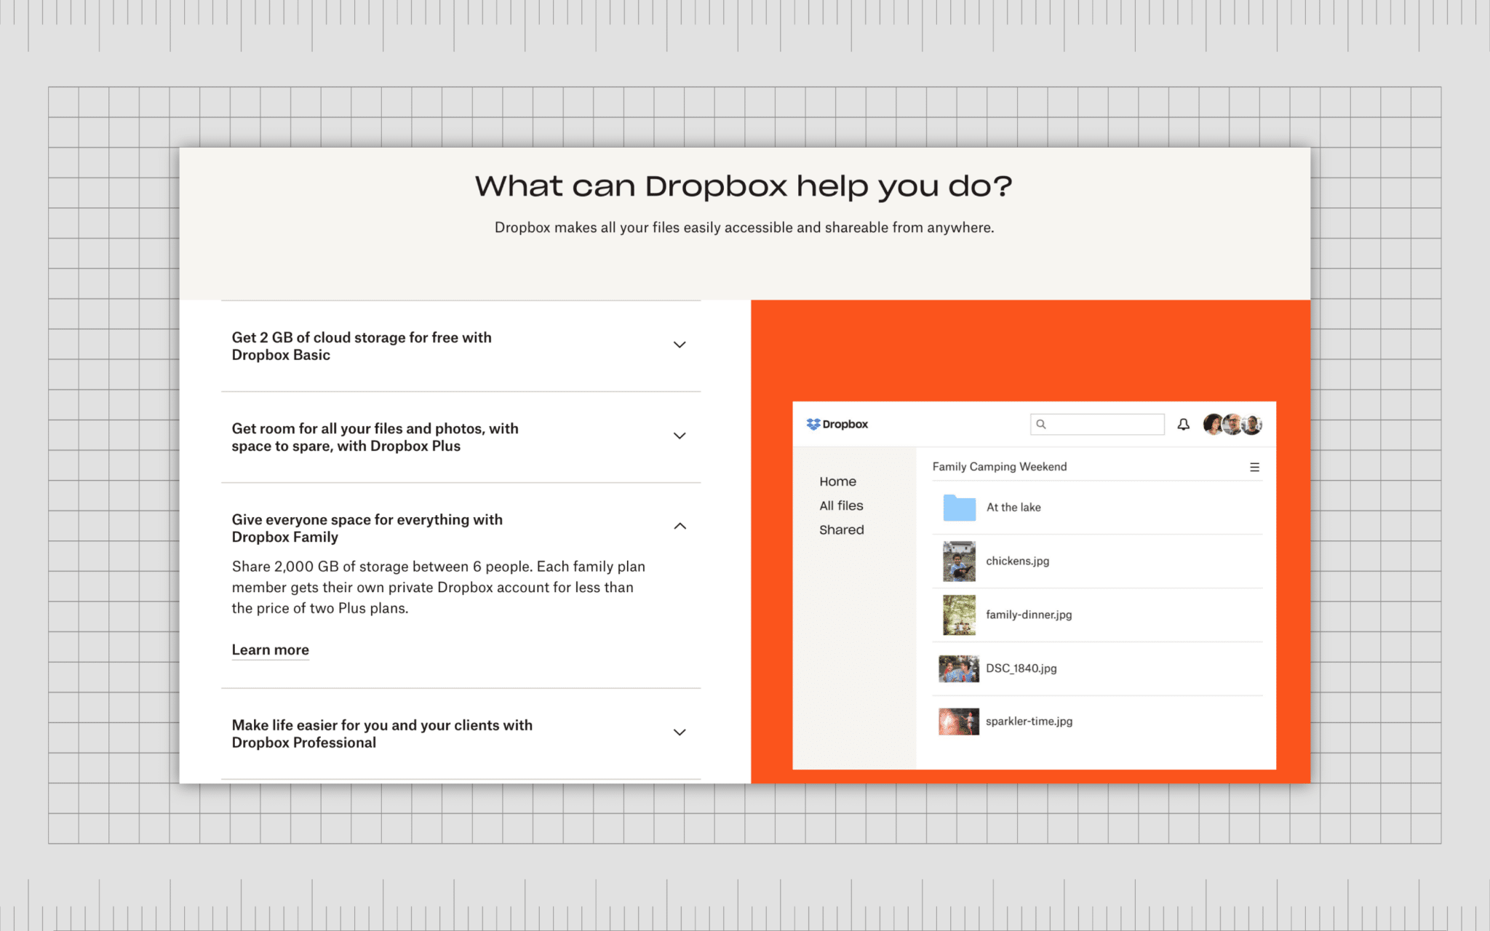The image size is (1490, 931).
Task: Click the What can Dropbox help you do? heading
Action: click(x=744, y=187)
